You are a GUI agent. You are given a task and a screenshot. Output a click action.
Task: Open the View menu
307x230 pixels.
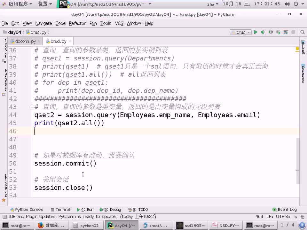(x=27, y=23)
